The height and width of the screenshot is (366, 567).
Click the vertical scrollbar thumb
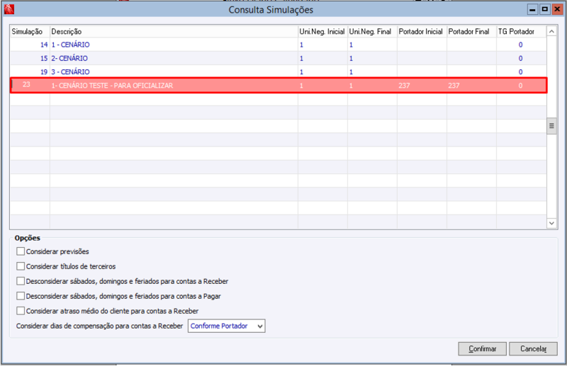pyautogui.click(x=551, y=126)
